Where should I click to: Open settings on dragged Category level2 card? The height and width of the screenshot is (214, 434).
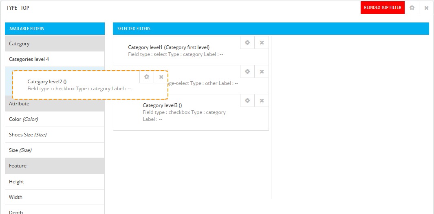pos(147,77)
